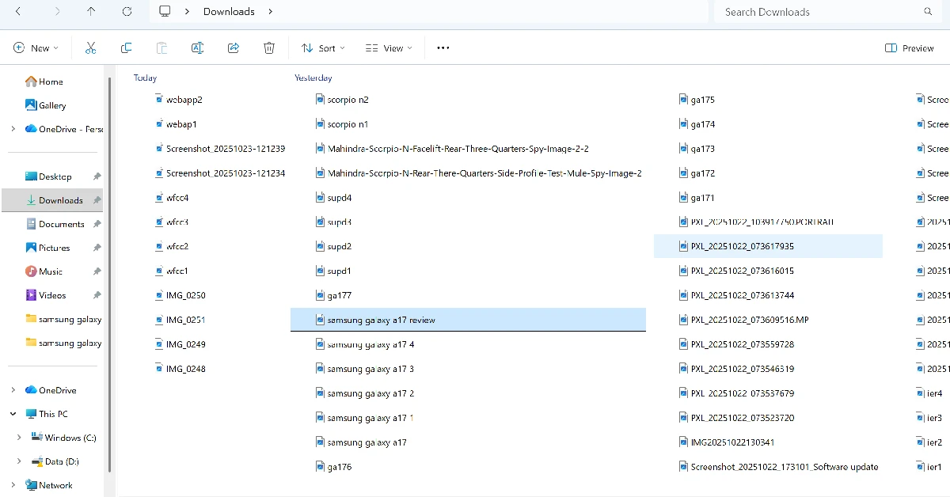Click the Delete (trash) icon
Viewport: 950px width, 497px height.
[268, 47]
